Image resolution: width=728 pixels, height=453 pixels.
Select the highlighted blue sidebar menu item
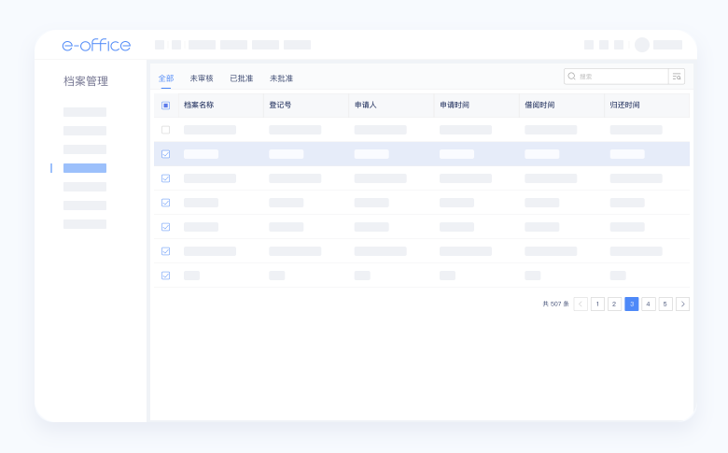coord(85,168)
